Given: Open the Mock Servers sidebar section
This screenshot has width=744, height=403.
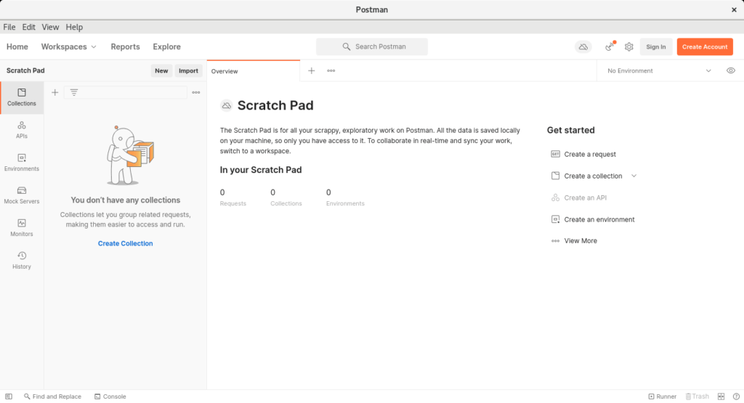Looking at the screenshot, I should (22, 195).
